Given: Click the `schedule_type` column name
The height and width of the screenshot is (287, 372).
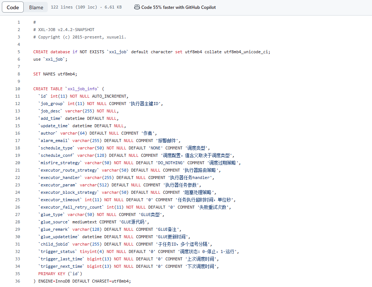Looking at the screenshot, I should [56, 148].
